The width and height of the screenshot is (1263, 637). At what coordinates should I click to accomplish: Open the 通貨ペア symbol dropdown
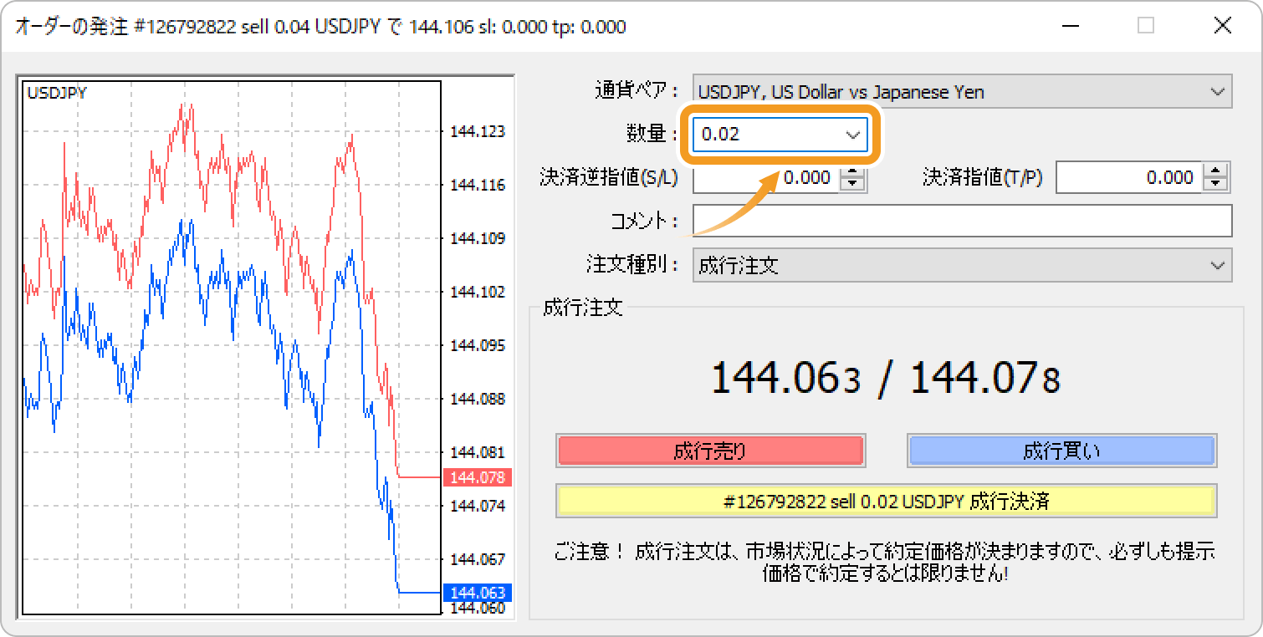(x=962, y=92)
